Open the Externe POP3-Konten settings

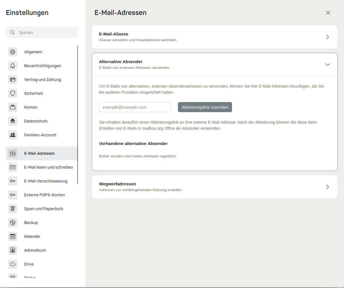[42, 195]
